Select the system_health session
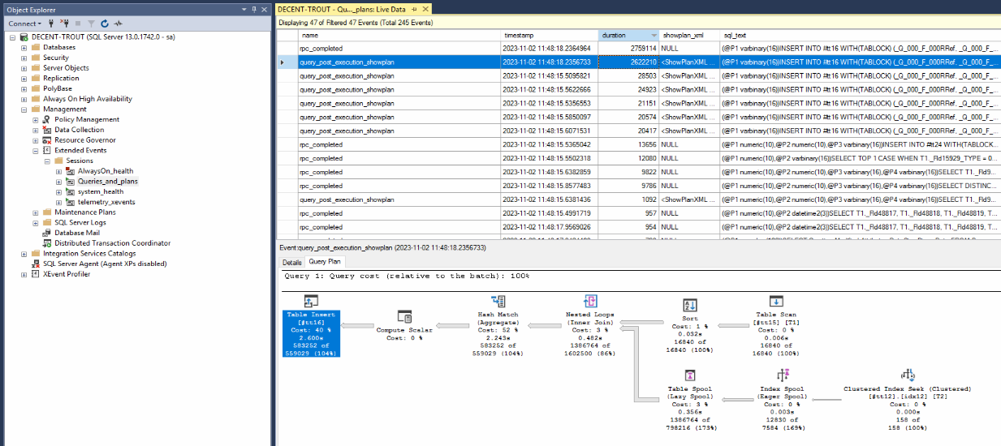Screen dimensions: 1001x446 tap(100, 191)
